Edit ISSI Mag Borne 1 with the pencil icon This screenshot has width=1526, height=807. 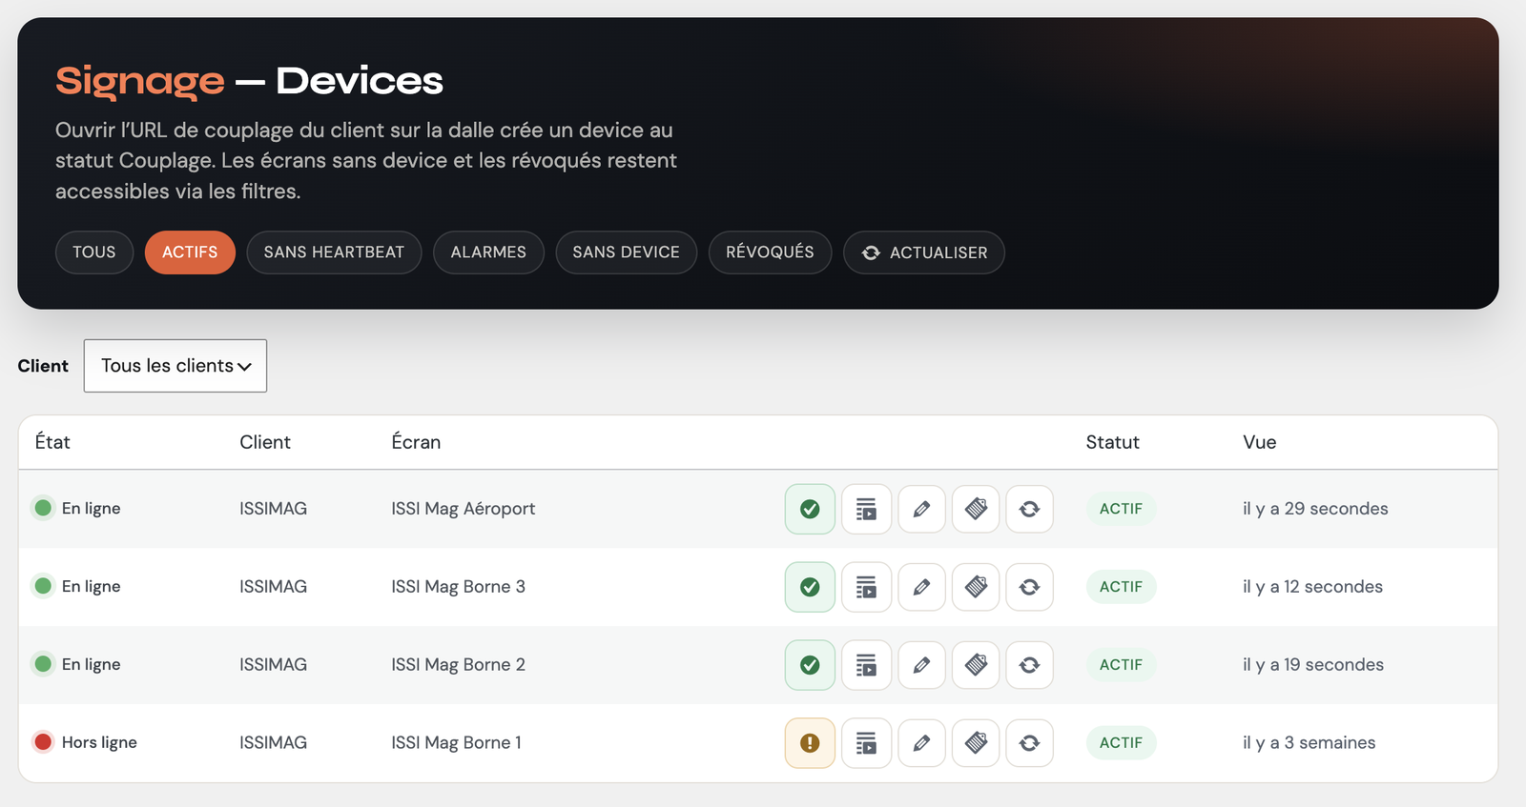click(x=921, y=743)
